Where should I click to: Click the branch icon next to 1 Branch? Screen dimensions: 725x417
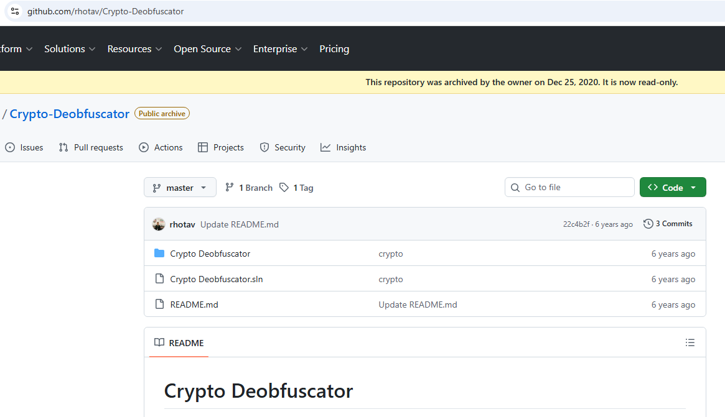[230, 188]
